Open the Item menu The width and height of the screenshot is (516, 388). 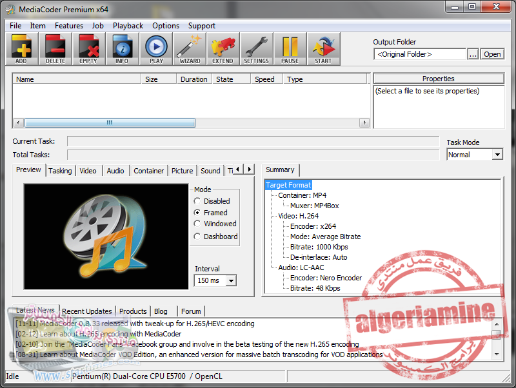click(38, 26)
